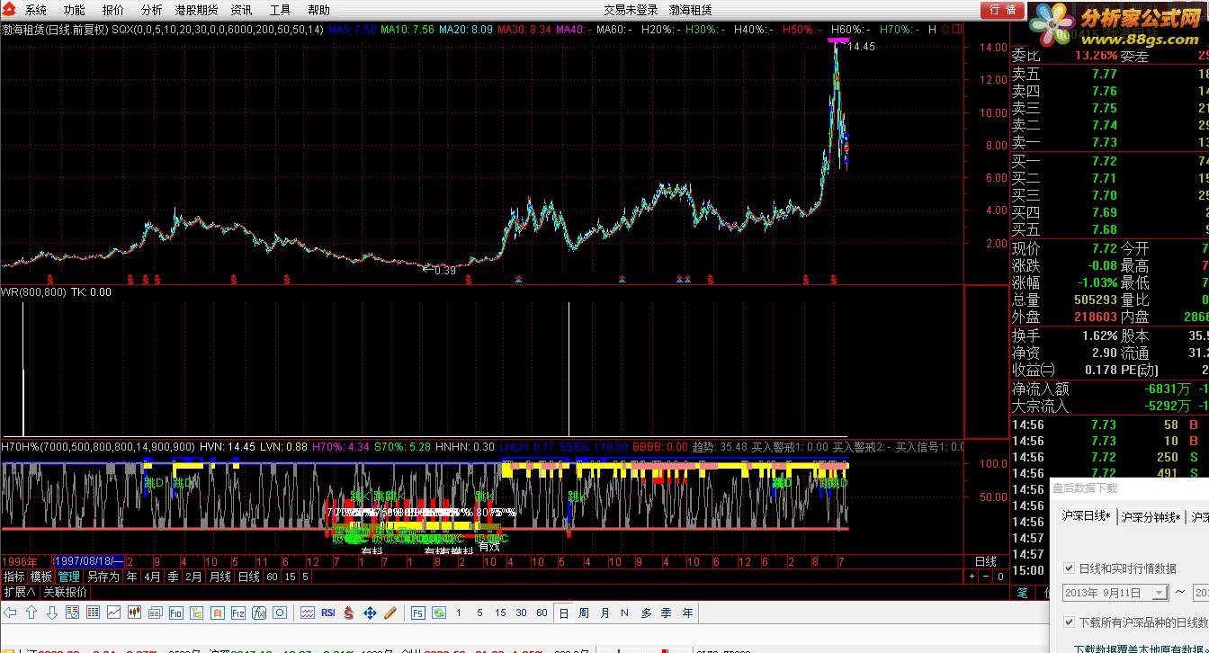1209x653 pixels.
Task: Click the orange document icon in toolbar
Action: pos(217,613)
